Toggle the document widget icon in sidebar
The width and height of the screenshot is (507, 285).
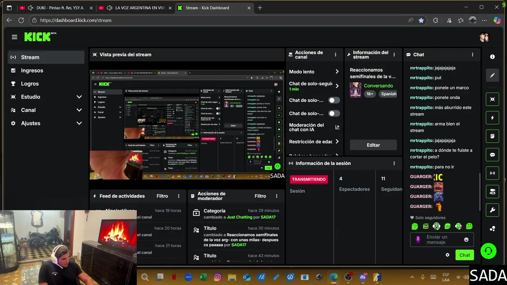click(x=492, y=136)
